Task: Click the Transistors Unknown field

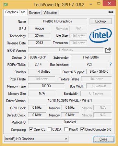Action: coord(78,43)
